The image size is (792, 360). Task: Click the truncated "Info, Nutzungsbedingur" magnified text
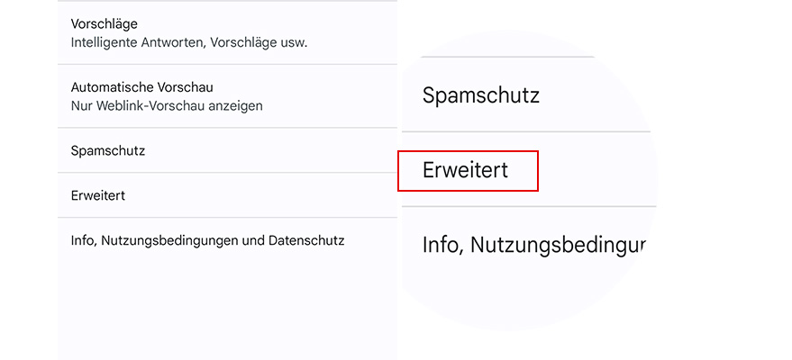pos(533,245)
